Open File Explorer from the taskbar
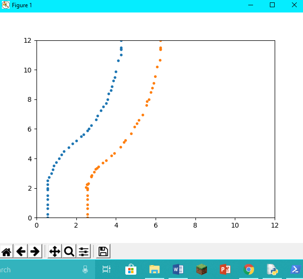Viewport: 303px width, 279px height. click(154, 269)
